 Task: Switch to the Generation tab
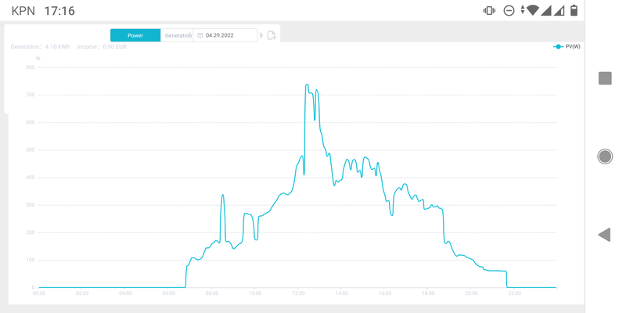(x=177, y=35)
